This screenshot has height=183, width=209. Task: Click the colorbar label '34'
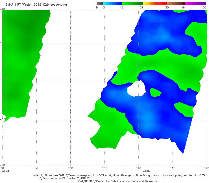point(141,8)
